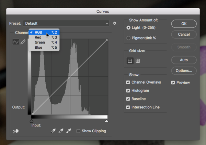
Task: Select the edit points curve tool
Action: (15, 42)
